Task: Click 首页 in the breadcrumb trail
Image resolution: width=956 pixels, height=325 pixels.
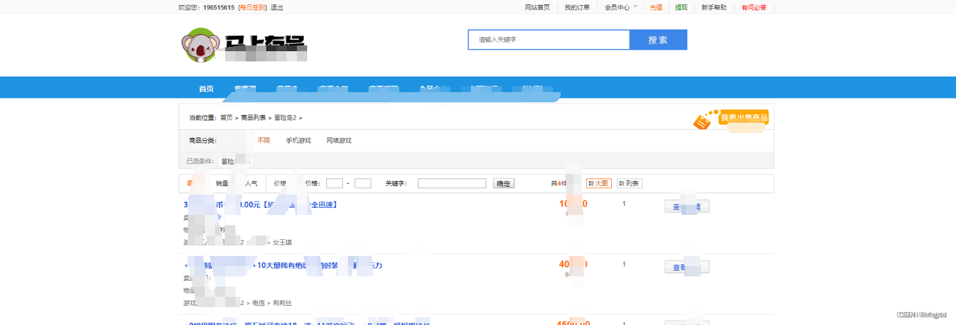Action: tap(227, 118)
